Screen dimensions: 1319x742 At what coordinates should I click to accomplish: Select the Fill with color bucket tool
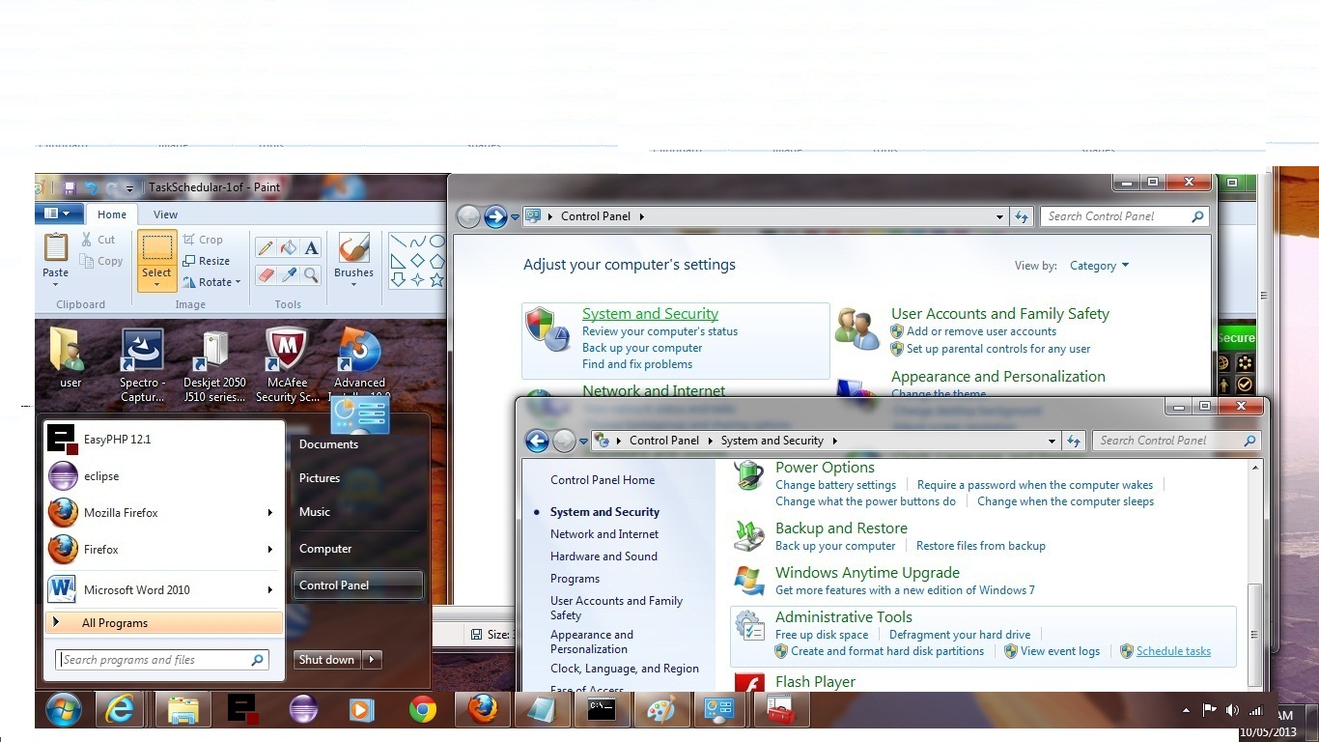[x=288, y=248]
